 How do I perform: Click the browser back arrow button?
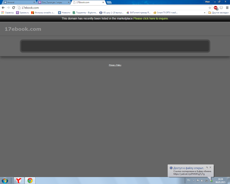pyautogui.click(x=3, y=7)
